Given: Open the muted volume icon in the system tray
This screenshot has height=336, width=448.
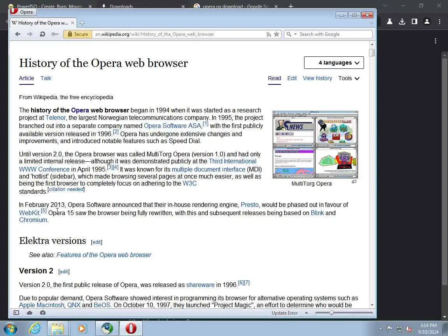Looking at the screenshot, I should (x=409, y=329).
